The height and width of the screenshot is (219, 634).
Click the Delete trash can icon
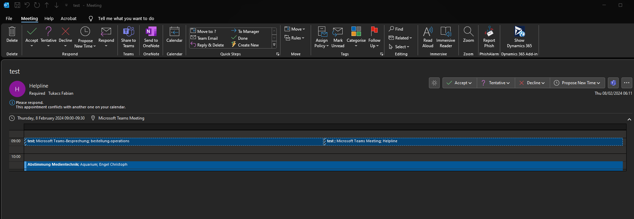(12, 32)
